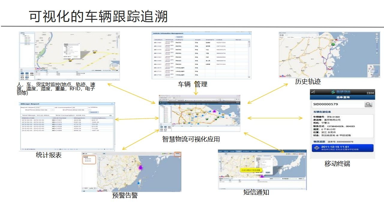Screen dimensions: 384x216
Task: Tap the IBM logo in mobile header
Action: click(370, 93)
